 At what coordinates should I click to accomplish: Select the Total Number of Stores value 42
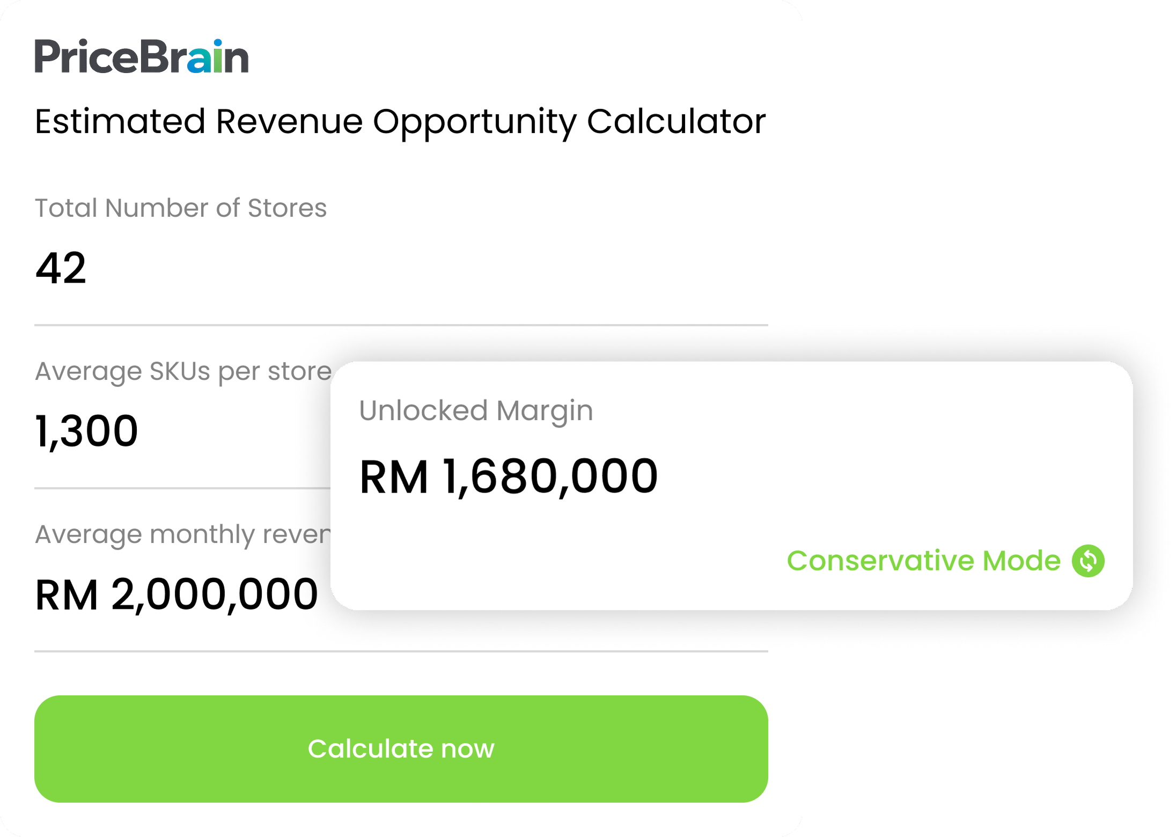(x=61, y=268)
